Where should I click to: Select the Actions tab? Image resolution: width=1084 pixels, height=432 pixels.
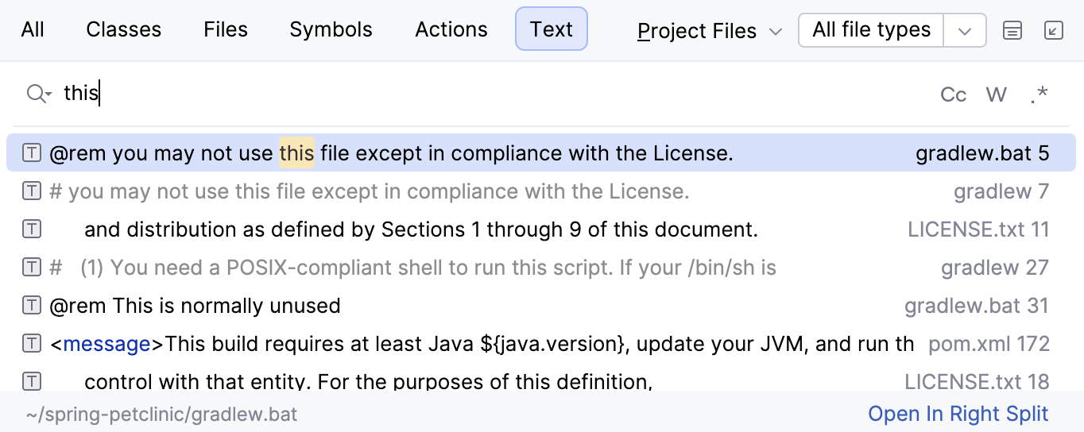point(451,29)
